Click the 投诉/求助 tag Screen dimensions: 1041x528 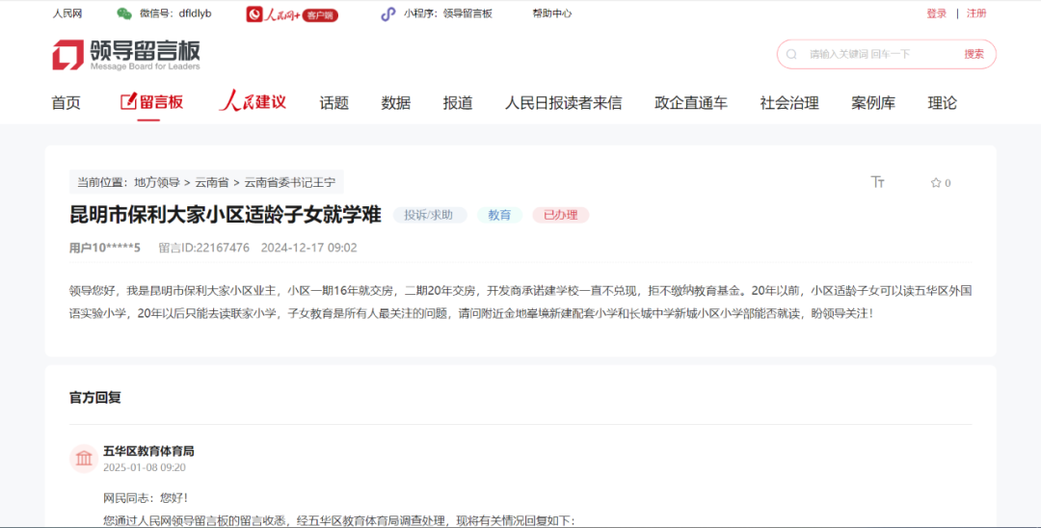click(430, 215)
